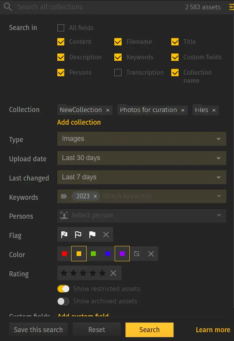Select the filled flag filter icon
This screenshot has width=234, height=341.
[92, 234]
